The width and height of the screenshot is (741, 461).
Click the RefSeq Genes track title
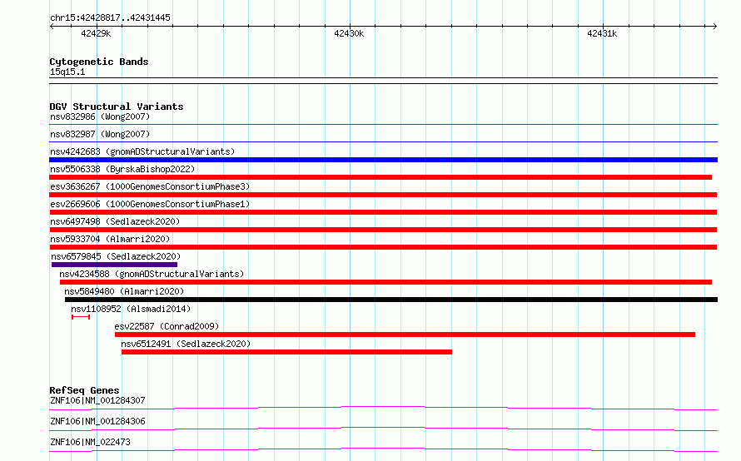[84, 390]
